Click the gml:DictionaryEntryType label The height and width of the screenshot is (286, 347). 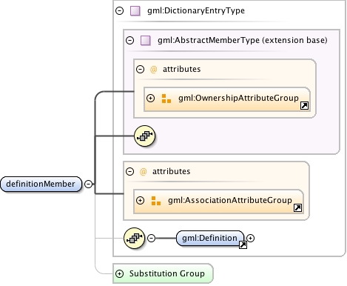(x=196, y=11)
